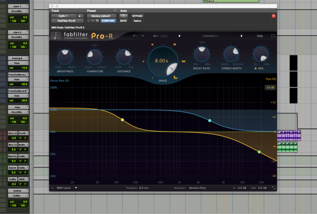The height and width of the screenshot is (214, 317).
Task: Toggle the BYPASS button
Action: [137, 16]
